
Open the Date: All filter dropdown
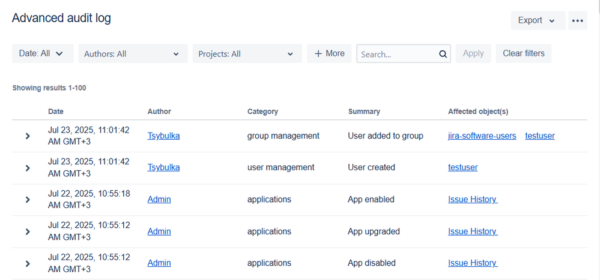(42, 53)
